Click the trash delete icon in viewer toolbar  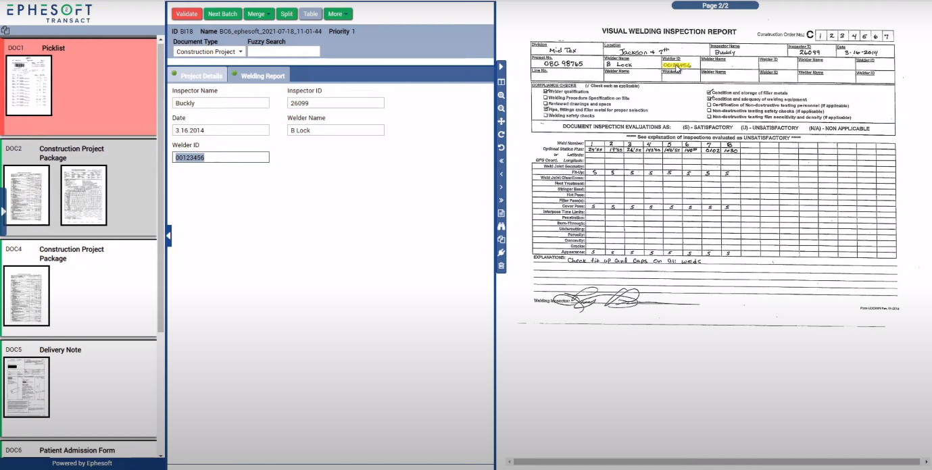pos(501,265)
